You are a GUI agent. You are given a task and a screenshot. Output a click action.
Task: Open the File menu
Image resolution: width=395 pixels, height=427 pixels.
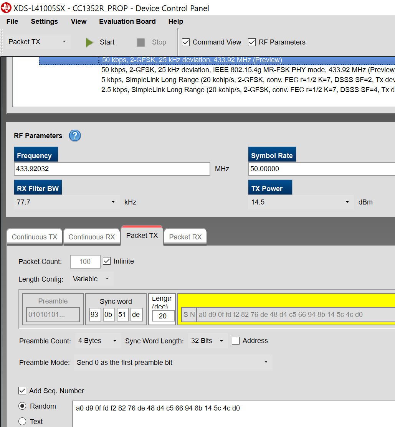point(12,21)
